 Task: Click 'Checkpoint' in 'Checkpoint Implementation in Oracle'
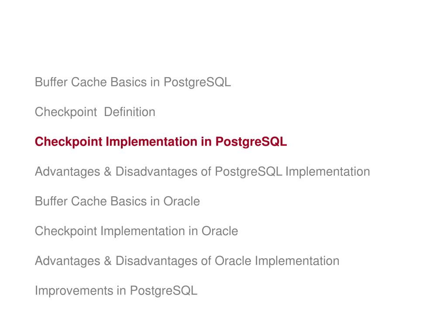[x=66, y=231]
